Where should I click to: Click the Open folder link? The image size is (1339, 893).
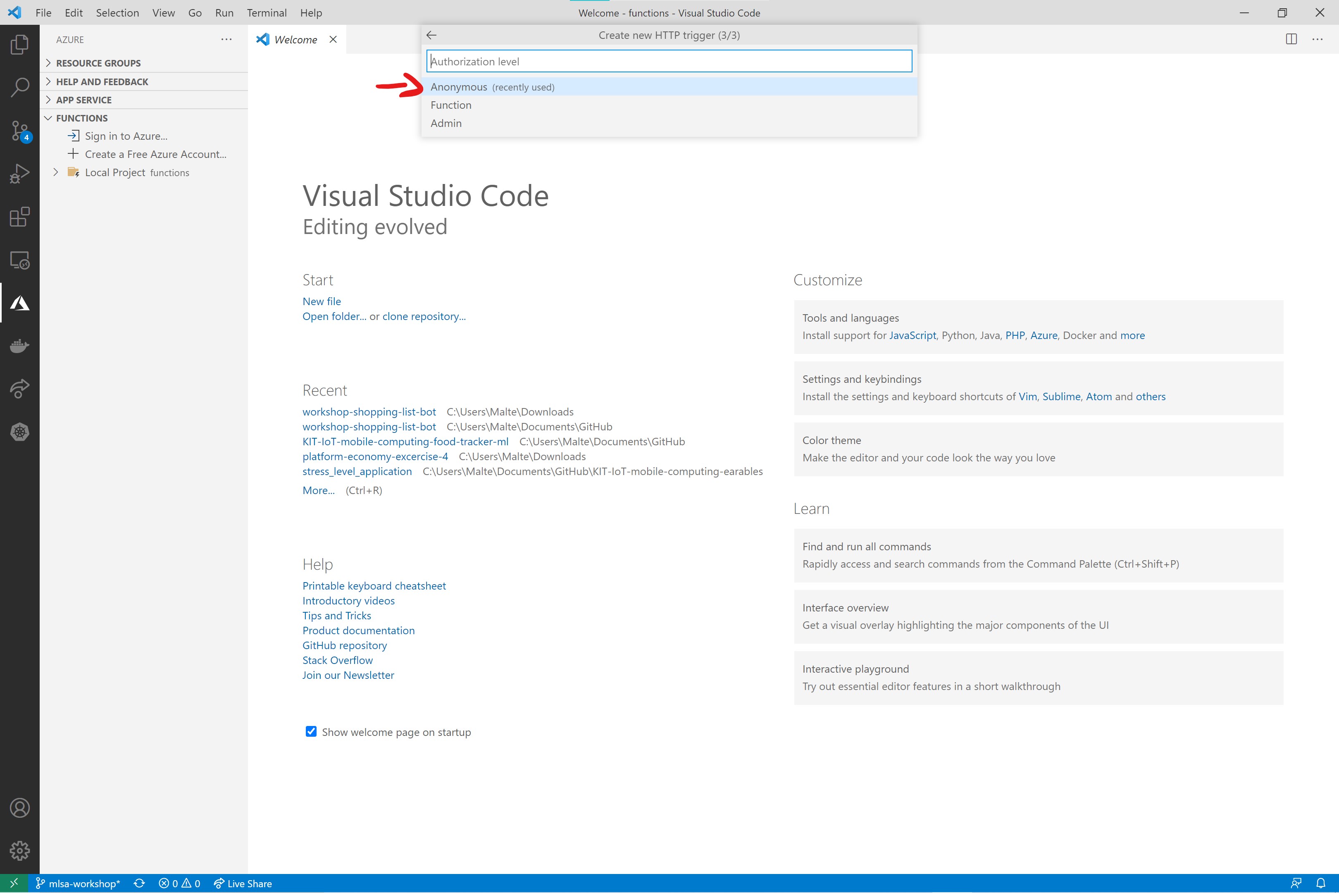tap(334, 316)
